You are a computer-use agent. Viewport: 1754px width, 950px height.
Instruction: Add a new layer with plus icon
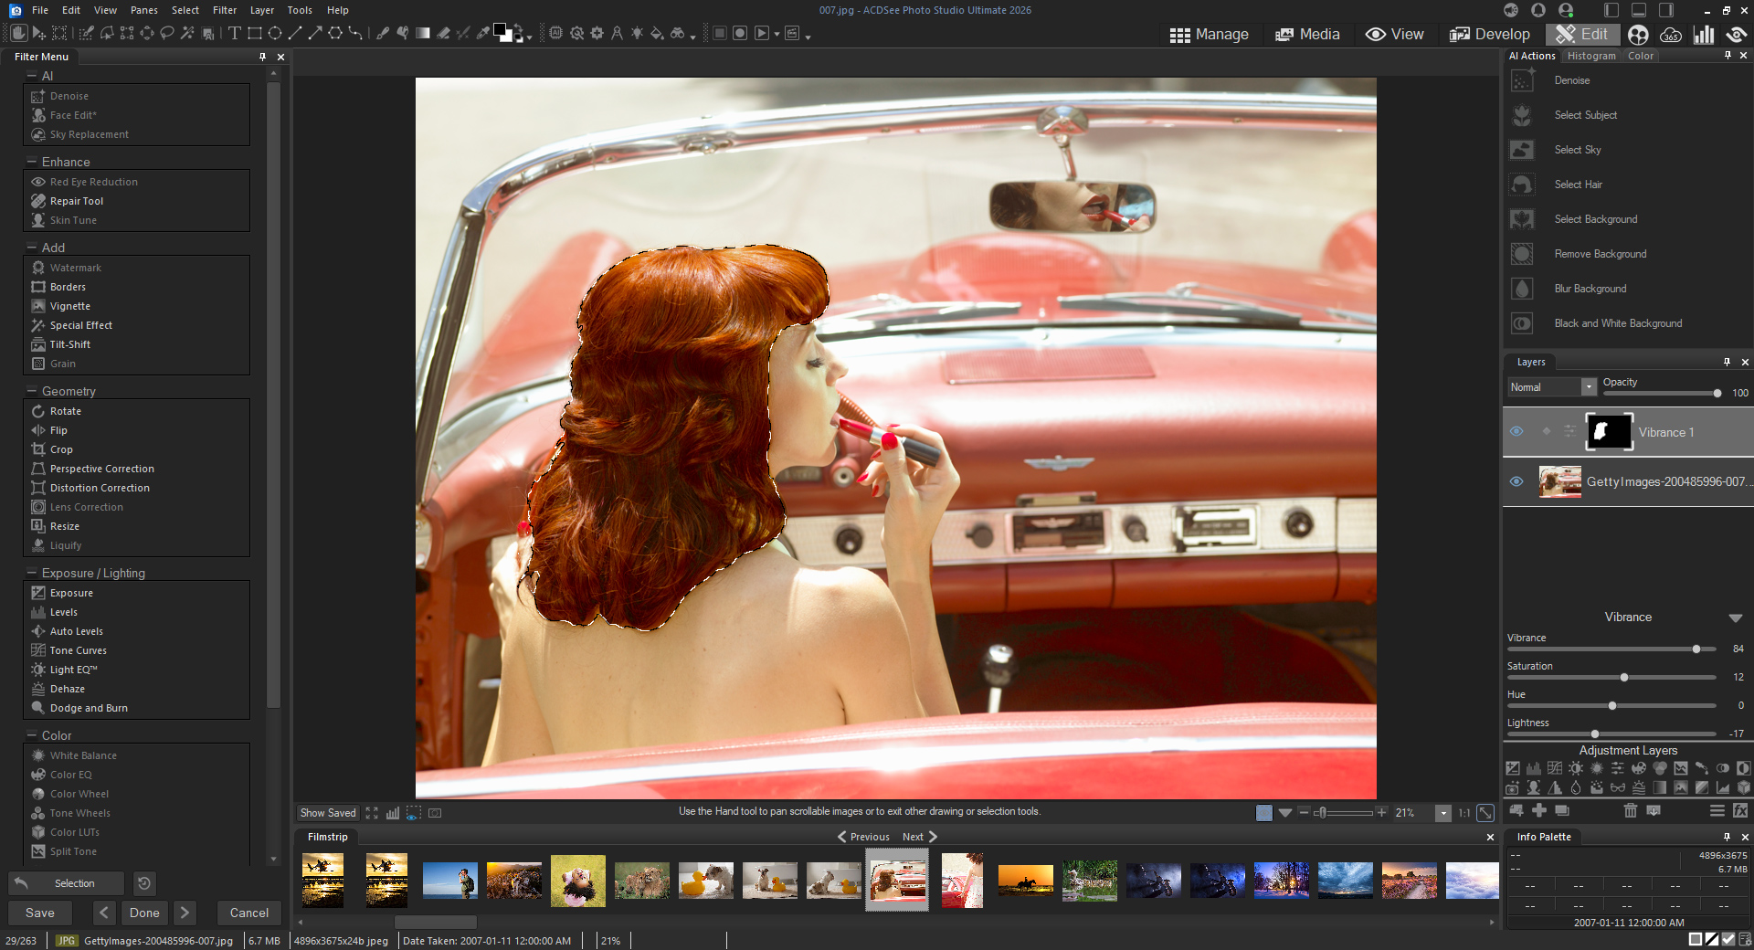[1539, 810]
